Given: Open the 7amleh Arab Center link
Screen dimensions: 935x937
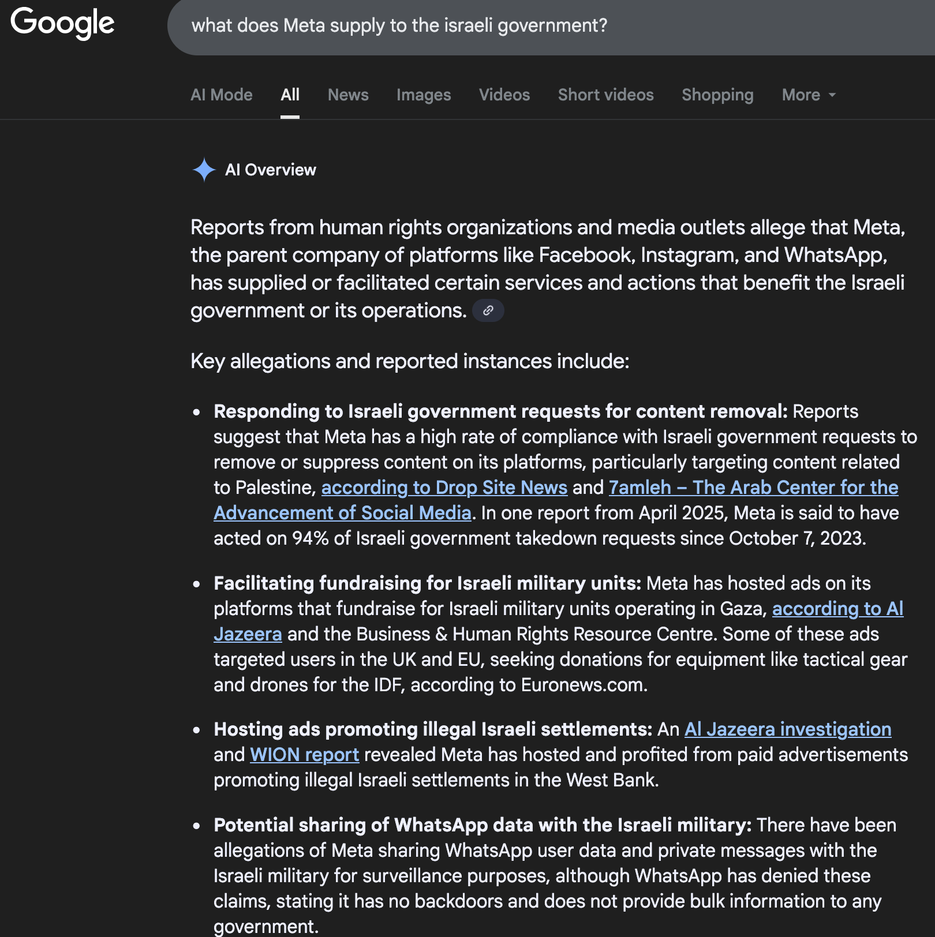Looking at the screenshot, I should pos(753,488).
